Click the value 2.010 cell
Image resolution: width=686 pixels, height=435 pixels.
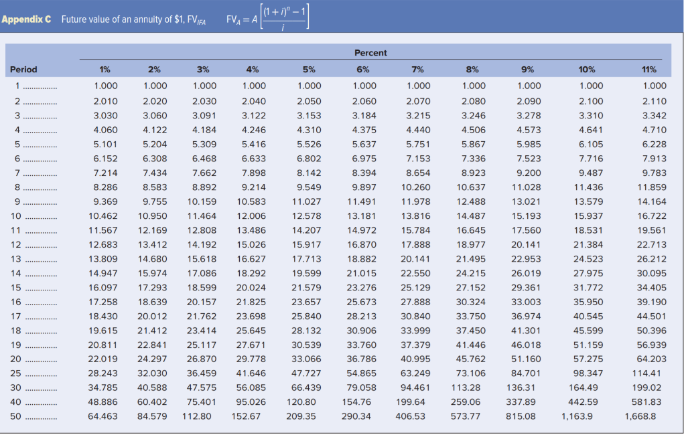(x=105, y=102)
